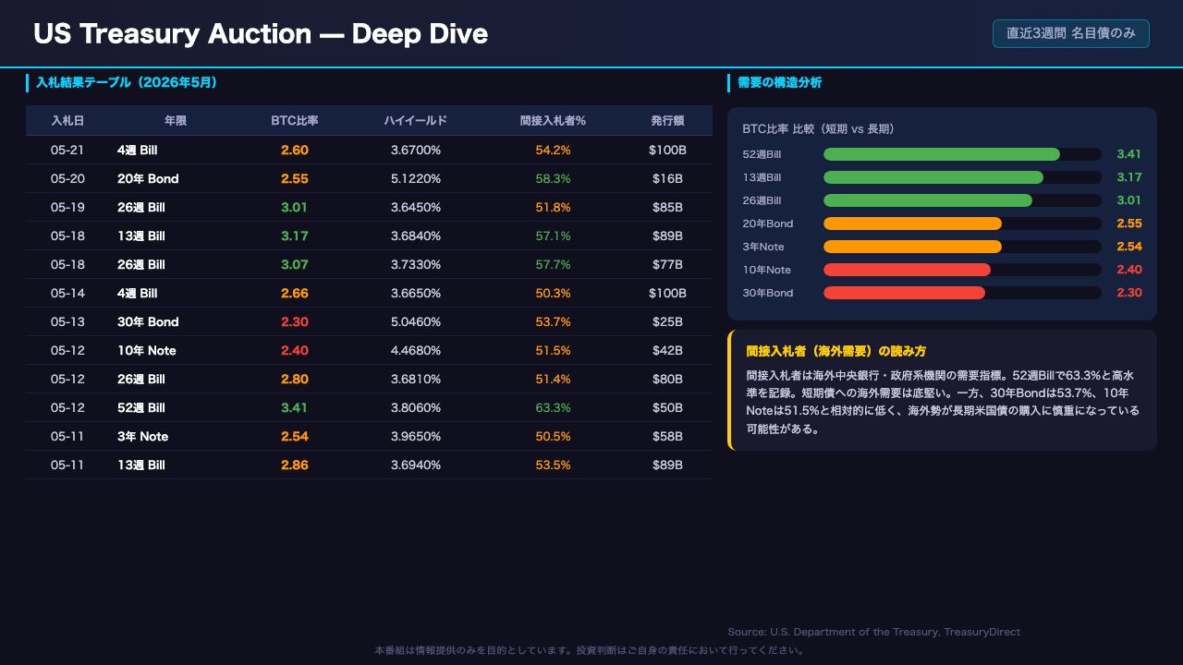
Task: Click the ハイイールド column header
Action: click(x=416, y=121)
